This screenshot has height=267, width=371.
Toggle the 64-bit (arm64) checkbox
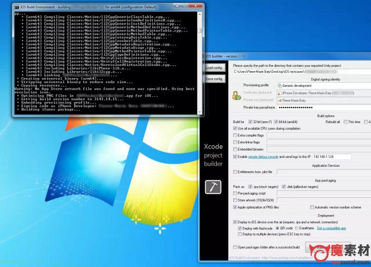[x=276, y=122]
